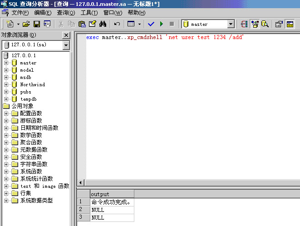Image resolution: width=300 pixels, height=226 pixels.
Task: Run the query with green play button
Action: (x=161, y=24)
